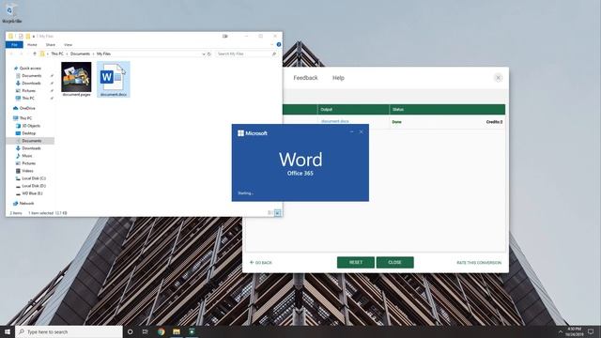Image resolution: width=601 pixels, height=338 pixels.
Task: Switch to details view in the Explorer status bar
Action: [x=270, y=213]
